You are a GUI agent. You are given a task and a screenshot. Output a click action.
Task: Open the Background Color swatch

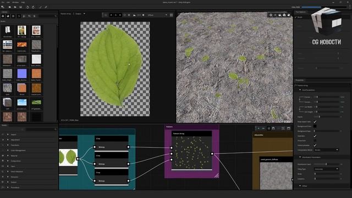[315, 127]
